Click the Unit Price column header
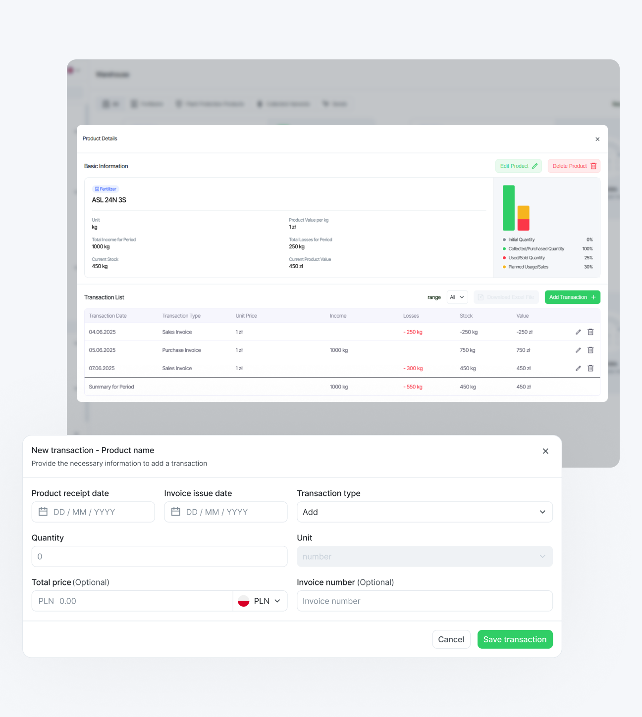Viewport: 642px width, 717px height. click(x=246, y=316)
